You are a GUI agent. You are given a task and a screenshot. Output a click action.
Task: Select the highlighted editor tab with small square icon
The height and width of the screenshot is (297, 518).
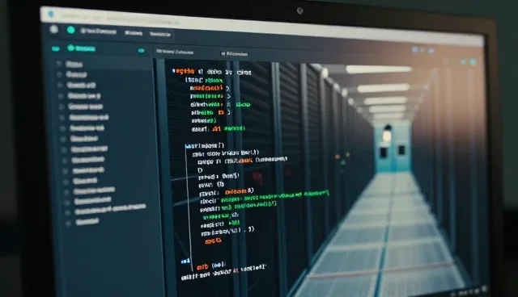click(235, 54)
